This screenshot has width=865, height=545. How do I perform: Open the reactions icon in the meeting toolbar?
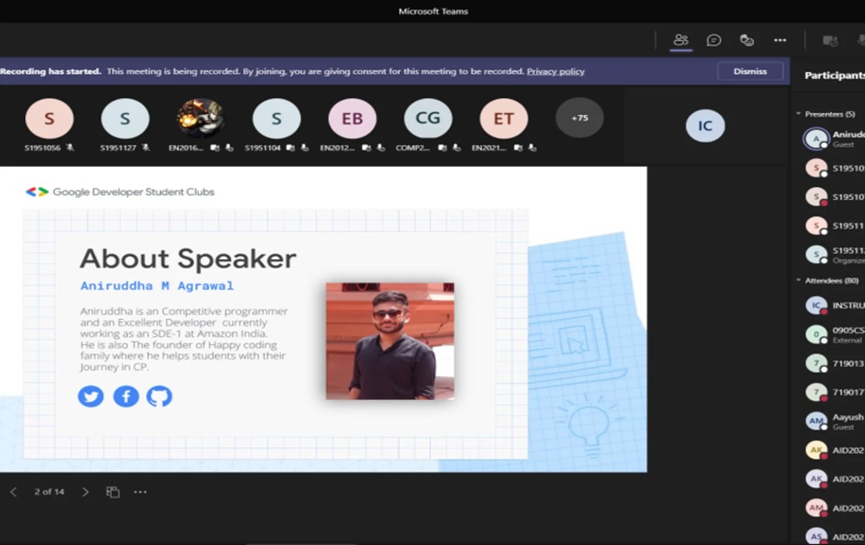click(747, 40)
